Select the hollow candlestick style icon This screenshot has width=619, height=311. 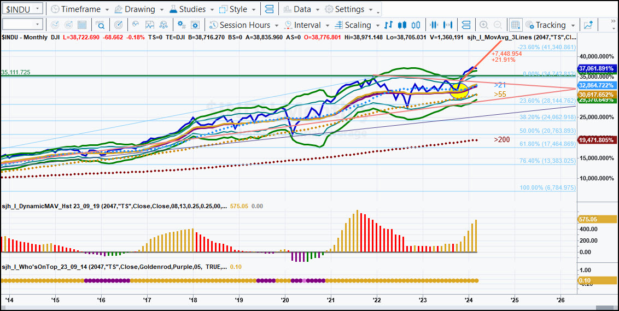pyautogui.click(x=416, y=25)
